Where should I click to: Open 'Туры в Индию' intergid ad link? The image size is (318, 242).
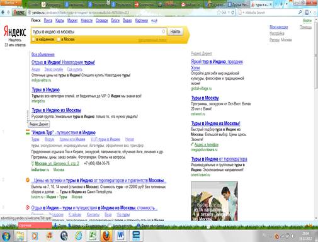point(45,89)
